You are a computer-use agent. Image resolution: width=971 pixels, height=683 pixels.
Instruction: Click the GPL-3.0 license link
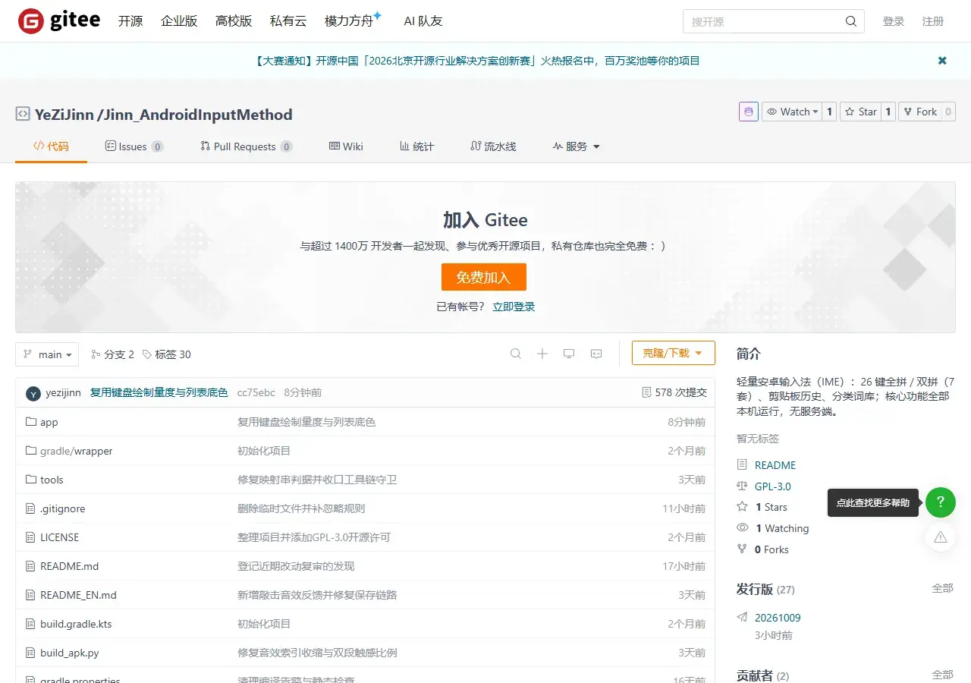(773, 486)
